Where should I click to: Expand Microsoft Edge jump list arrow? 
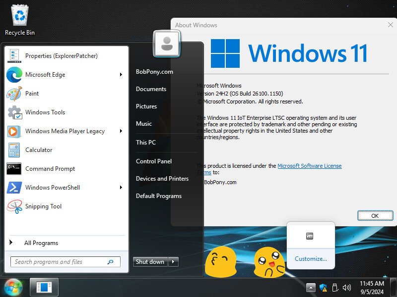point(121,75)
